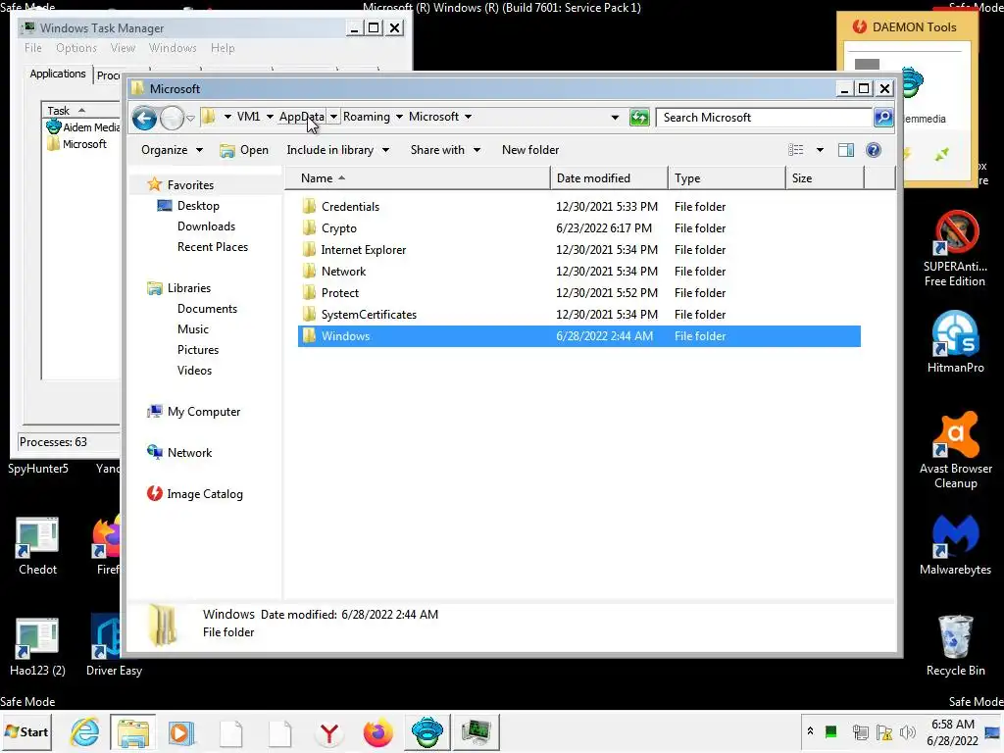Open the Avast Browser Cleanup shortcut
The height and width of the screenshot is (753, 1004).
point(955,450)
